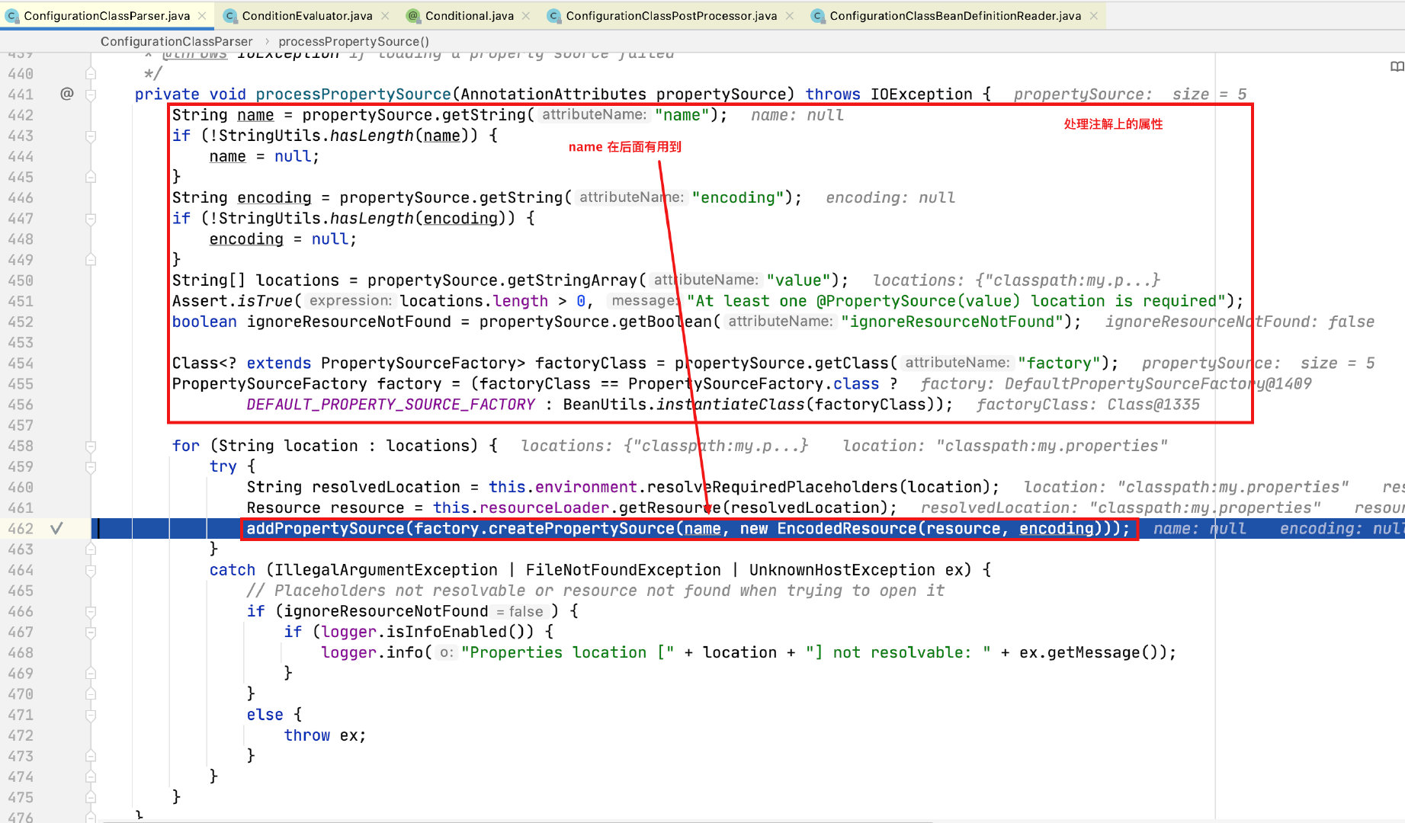This screenshot has width=1405, height=823.
Task: Click DEFAULT_PROPERTY_SOURCE_FACTORY constant
Action: click(390, 405)
